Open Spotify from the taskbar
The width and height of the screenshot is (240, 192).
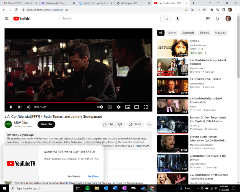point(87,188)
